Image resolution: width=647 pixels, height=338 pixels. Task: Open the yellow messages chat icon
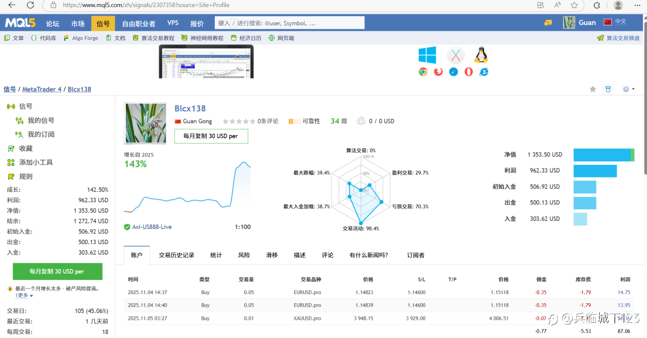coord(548,23)
